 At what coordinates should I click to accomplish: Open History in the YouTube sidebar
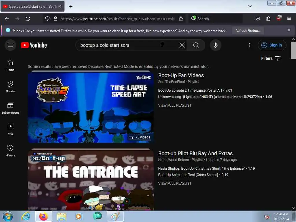[10, 151]
